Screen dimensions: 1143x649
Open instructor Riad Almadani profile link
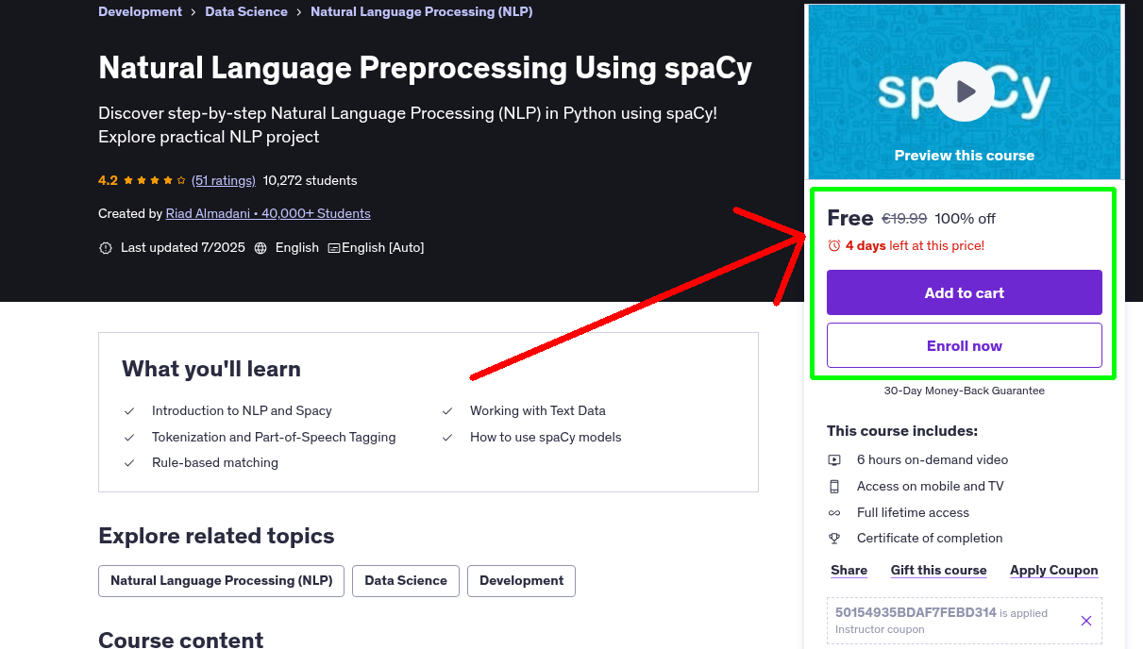[x=268, y=213]
